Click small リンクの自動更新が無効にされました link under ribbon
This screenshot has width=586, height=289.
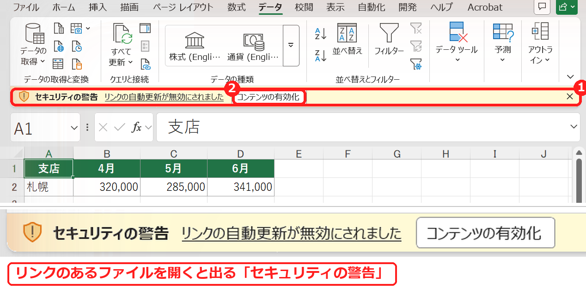click(x=164, y=97)
